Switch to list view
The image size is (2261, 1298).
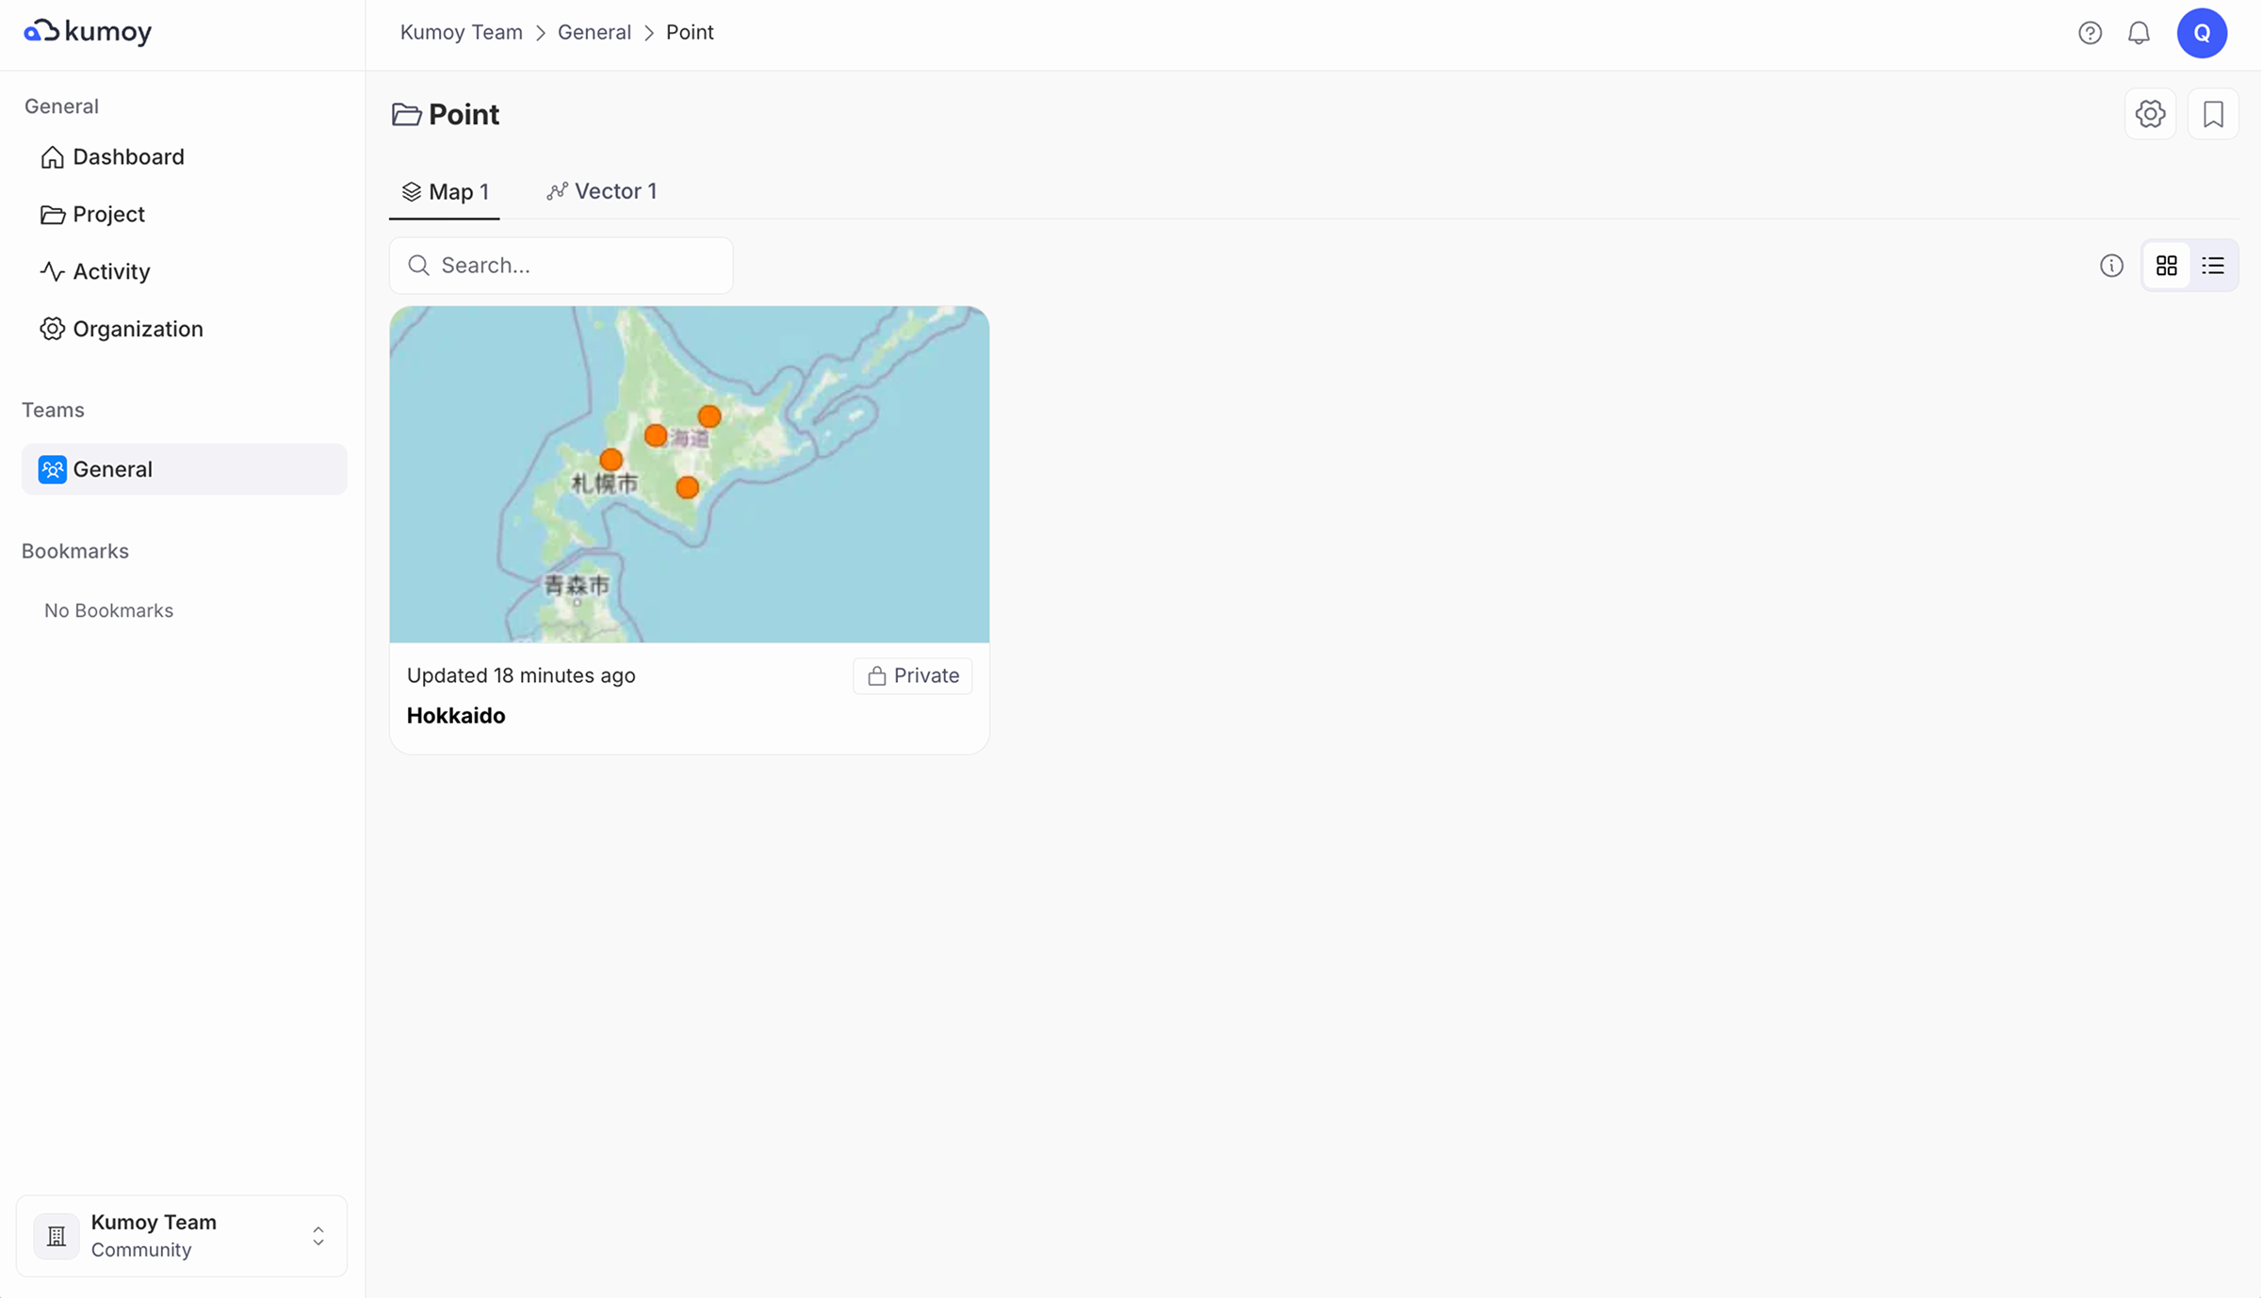[2213, 266]
